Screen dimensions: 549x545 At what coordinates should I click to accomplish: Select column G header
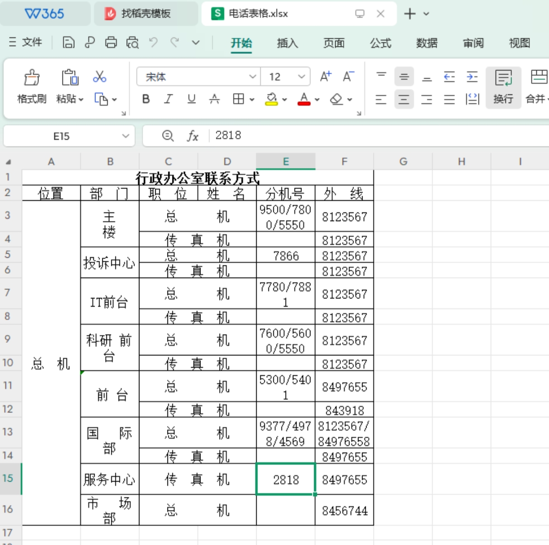point(403,161)
